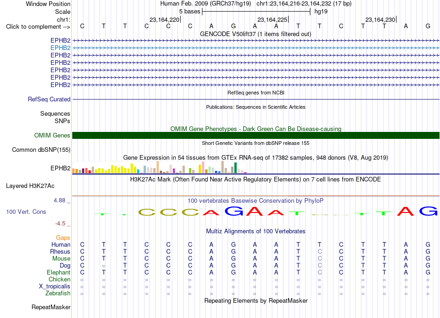Click '100 vertebrates Basewise Conservation by PhyloP' title

pos(255,201)
